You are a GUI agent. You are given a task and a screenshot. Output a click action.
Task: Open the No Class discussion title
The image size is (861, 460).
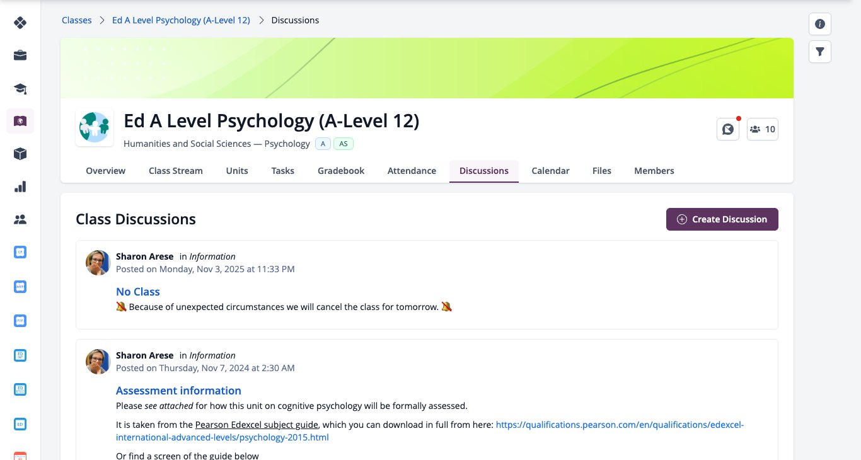138,292
